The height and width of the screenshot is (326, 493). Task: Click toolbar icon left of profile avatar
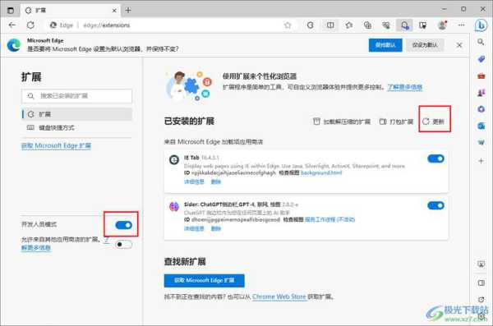click(x=423, y=25)
